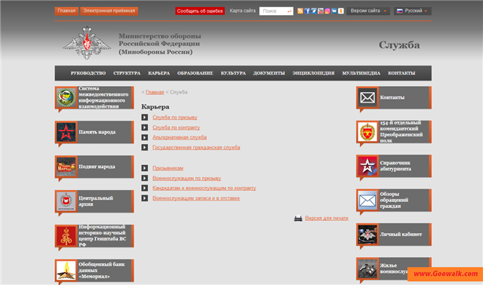This screenshot has height=285, width=483.
Task: Open the Военнослужащим по призыву link
Action: click(186, 178)
